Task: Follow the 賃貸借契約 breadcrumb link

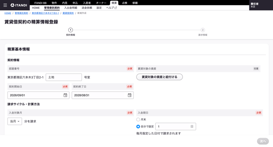Action: (68, 13)
